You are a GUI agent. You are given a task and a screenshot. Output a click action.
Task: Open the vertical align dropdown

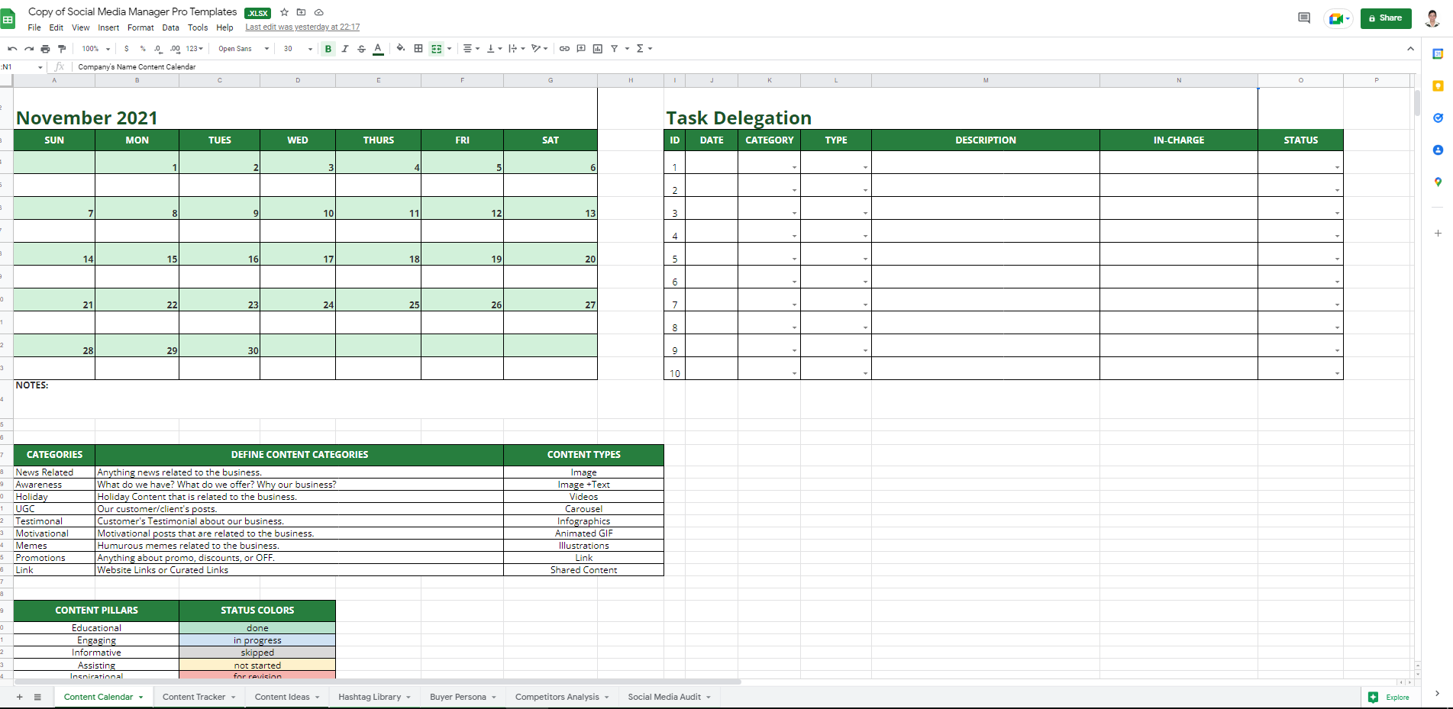[x=494, y=49]
